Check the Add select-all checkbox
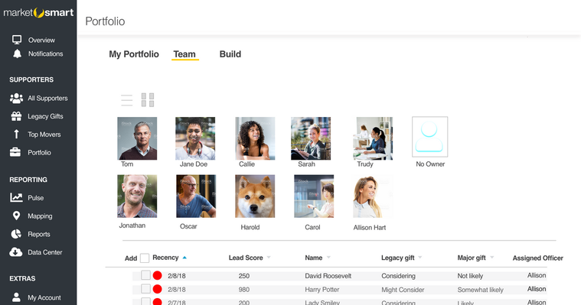 click(x=145, y=258)
